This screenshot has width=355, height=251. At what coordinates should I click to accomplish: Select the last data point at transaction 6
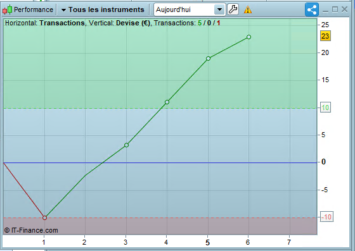coord(248,37)
